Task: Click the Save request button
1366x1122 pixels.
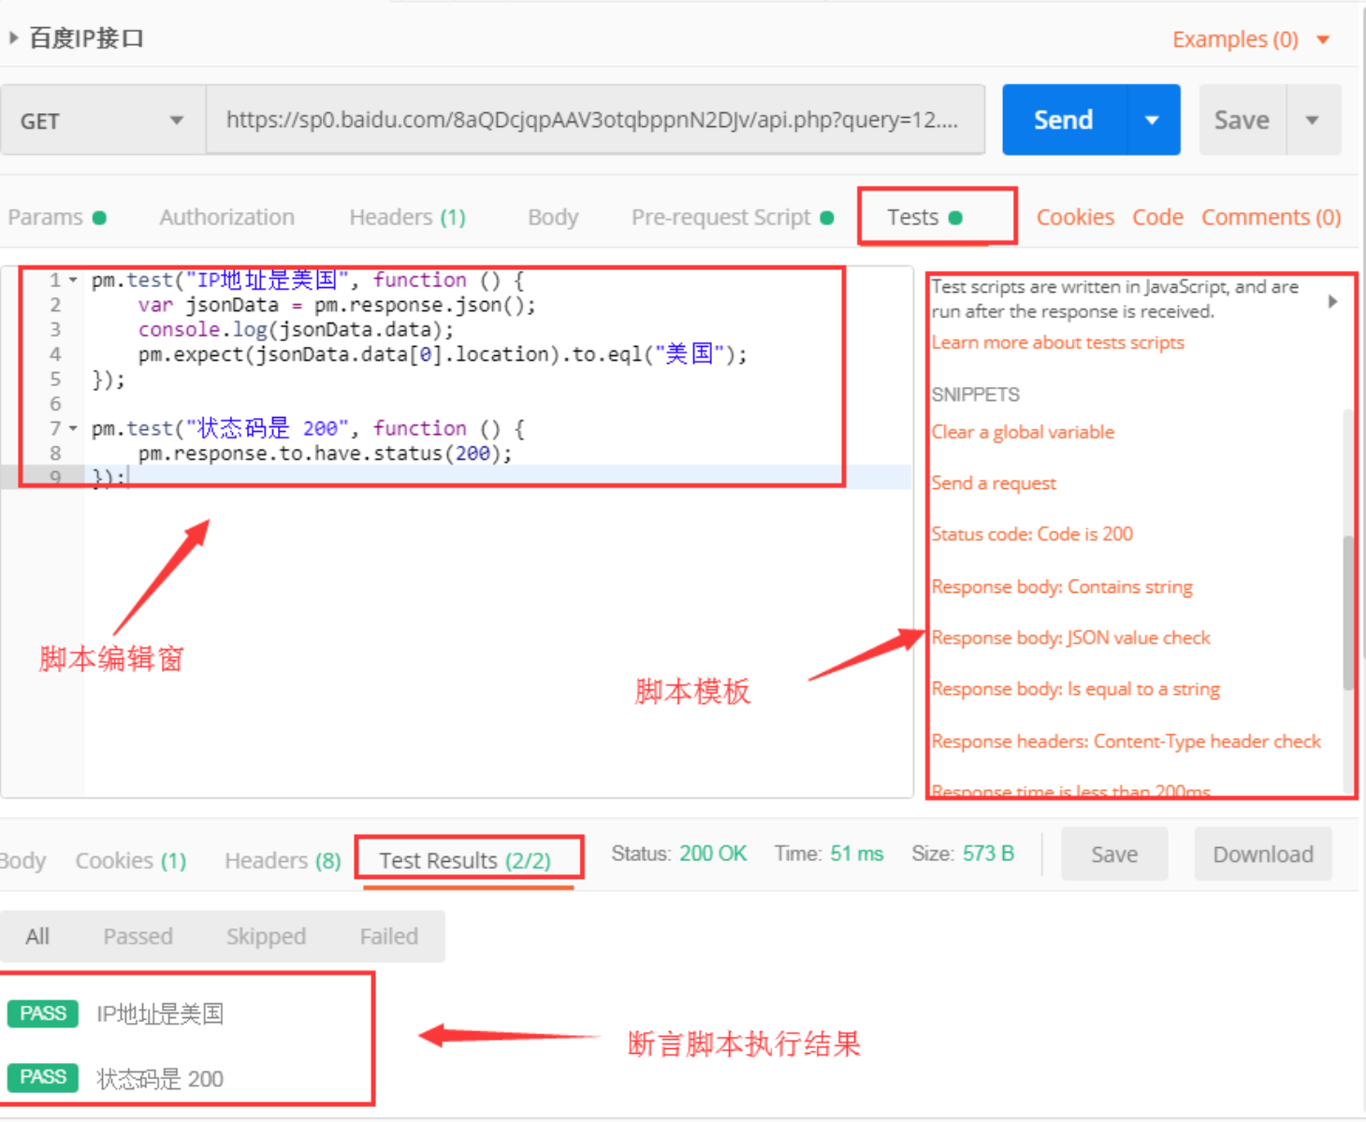Action: point(1242,120)
